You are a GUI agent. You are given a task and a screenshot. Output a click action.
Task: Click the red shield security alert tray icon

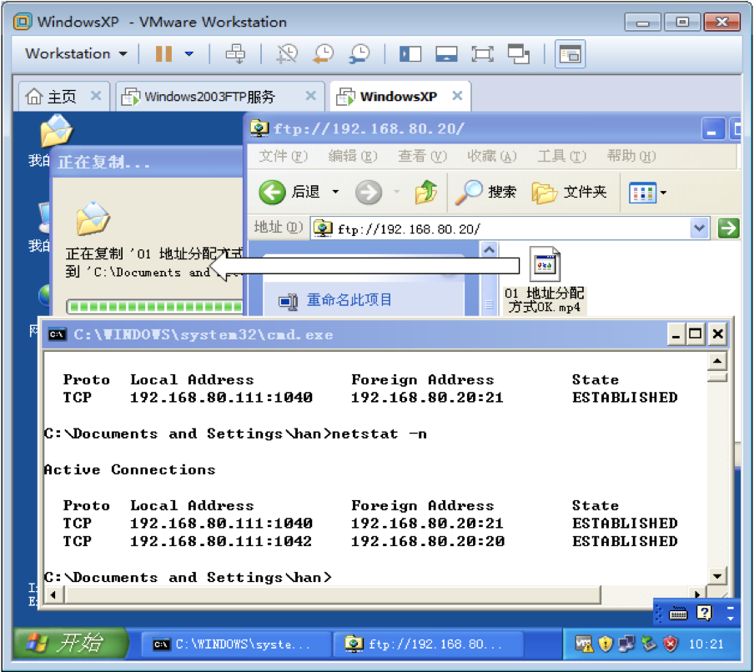(x=671, y=644)
